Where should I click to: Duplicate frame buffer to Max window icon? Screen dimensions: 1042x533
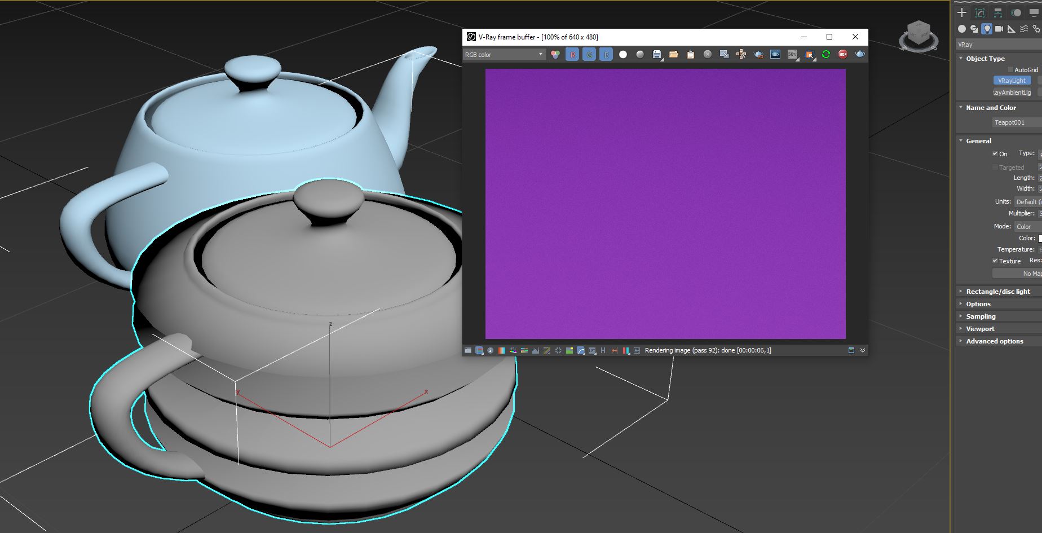725,54
